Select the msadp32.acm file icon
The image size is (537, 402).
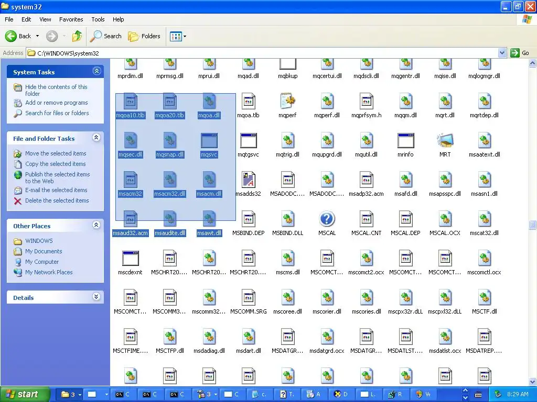366,180
